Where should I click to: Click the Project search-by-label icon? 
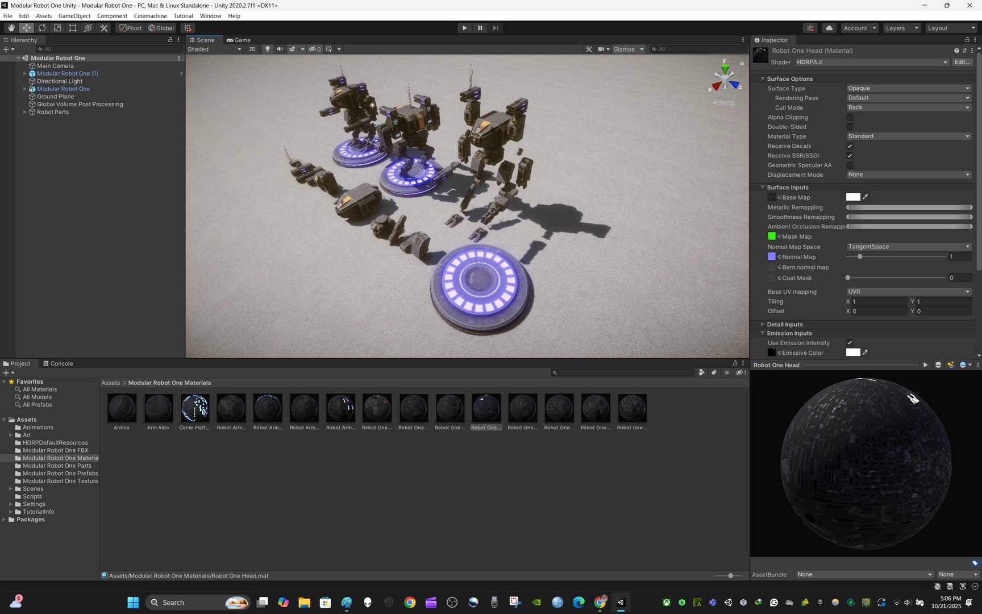point(714,372)
